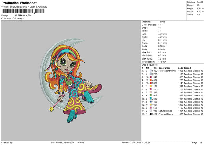Click thread code '1049'
The width and height of the screenshot is (205, 145).
(181, 95)
